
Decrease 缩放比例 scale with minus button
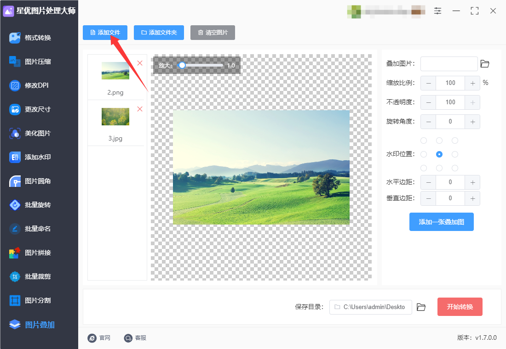(429, 83)
